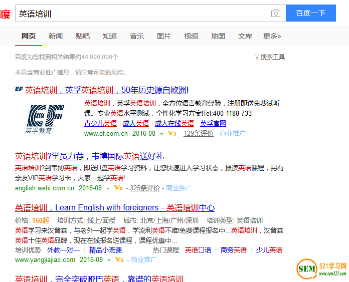Expand dropdown arrow next to www.yangjiajiao.com
This screenshot has height=282, width=349.
pos(109,260)
